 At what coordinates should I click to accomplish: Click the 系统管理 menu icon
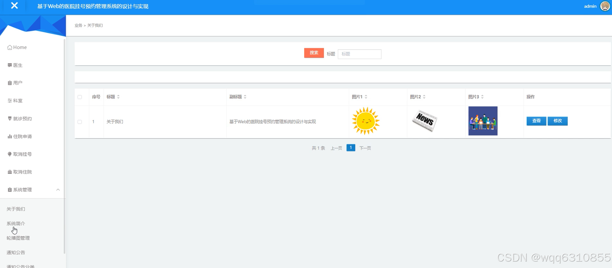click(10, 190)
